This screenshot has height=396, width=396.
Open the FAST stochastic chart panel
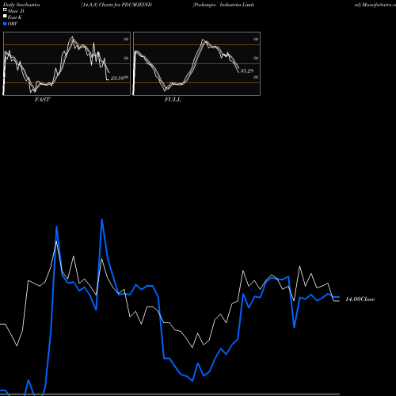tap(67, 63)
